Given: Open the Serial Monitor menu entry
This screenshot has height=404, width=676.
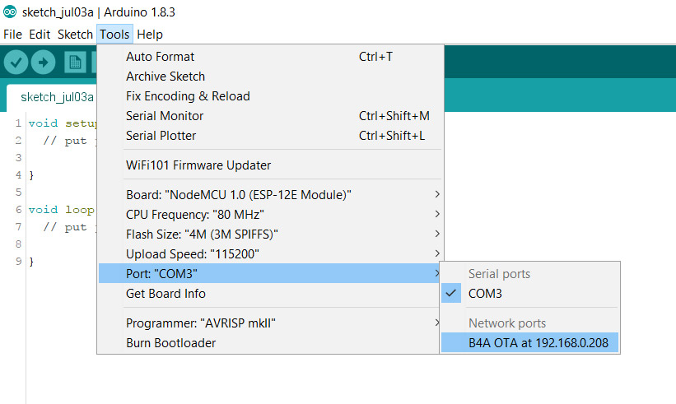Looking at the screenshot, I should [165, 116].
